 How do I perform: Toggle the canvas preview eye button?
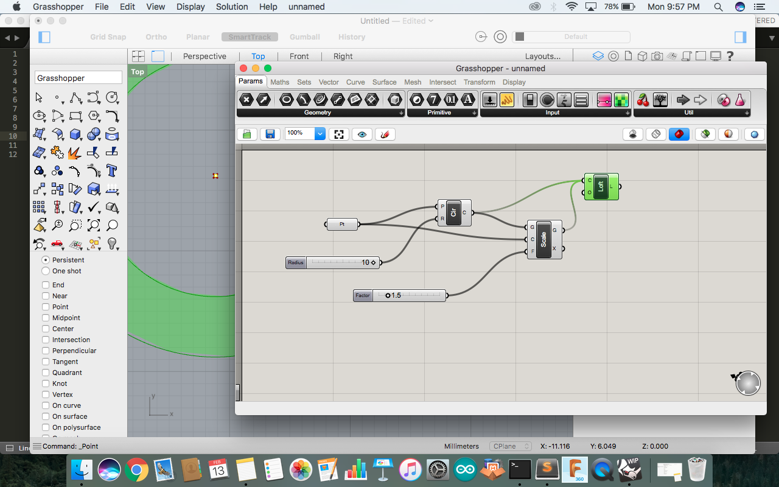(x=362, y=134)
